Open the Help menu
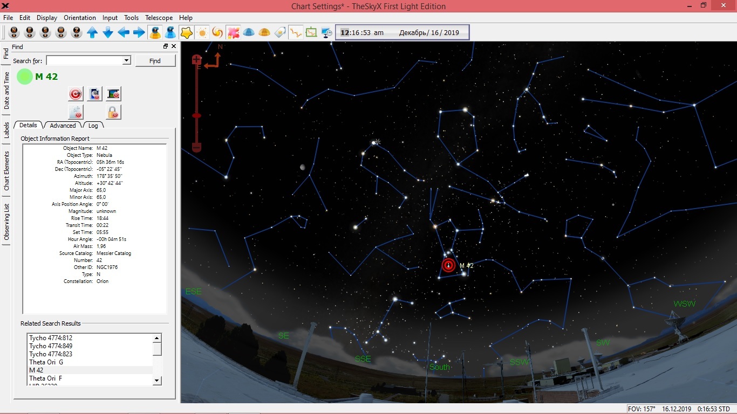This screenshot has width=737, height=414. (x=186, y=18)
